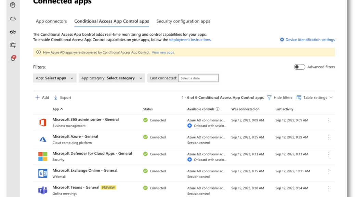Click the plus icon on Microsoft 365 admin center onboarding
This screenshot has height=197, width=355.
(189, 126)
